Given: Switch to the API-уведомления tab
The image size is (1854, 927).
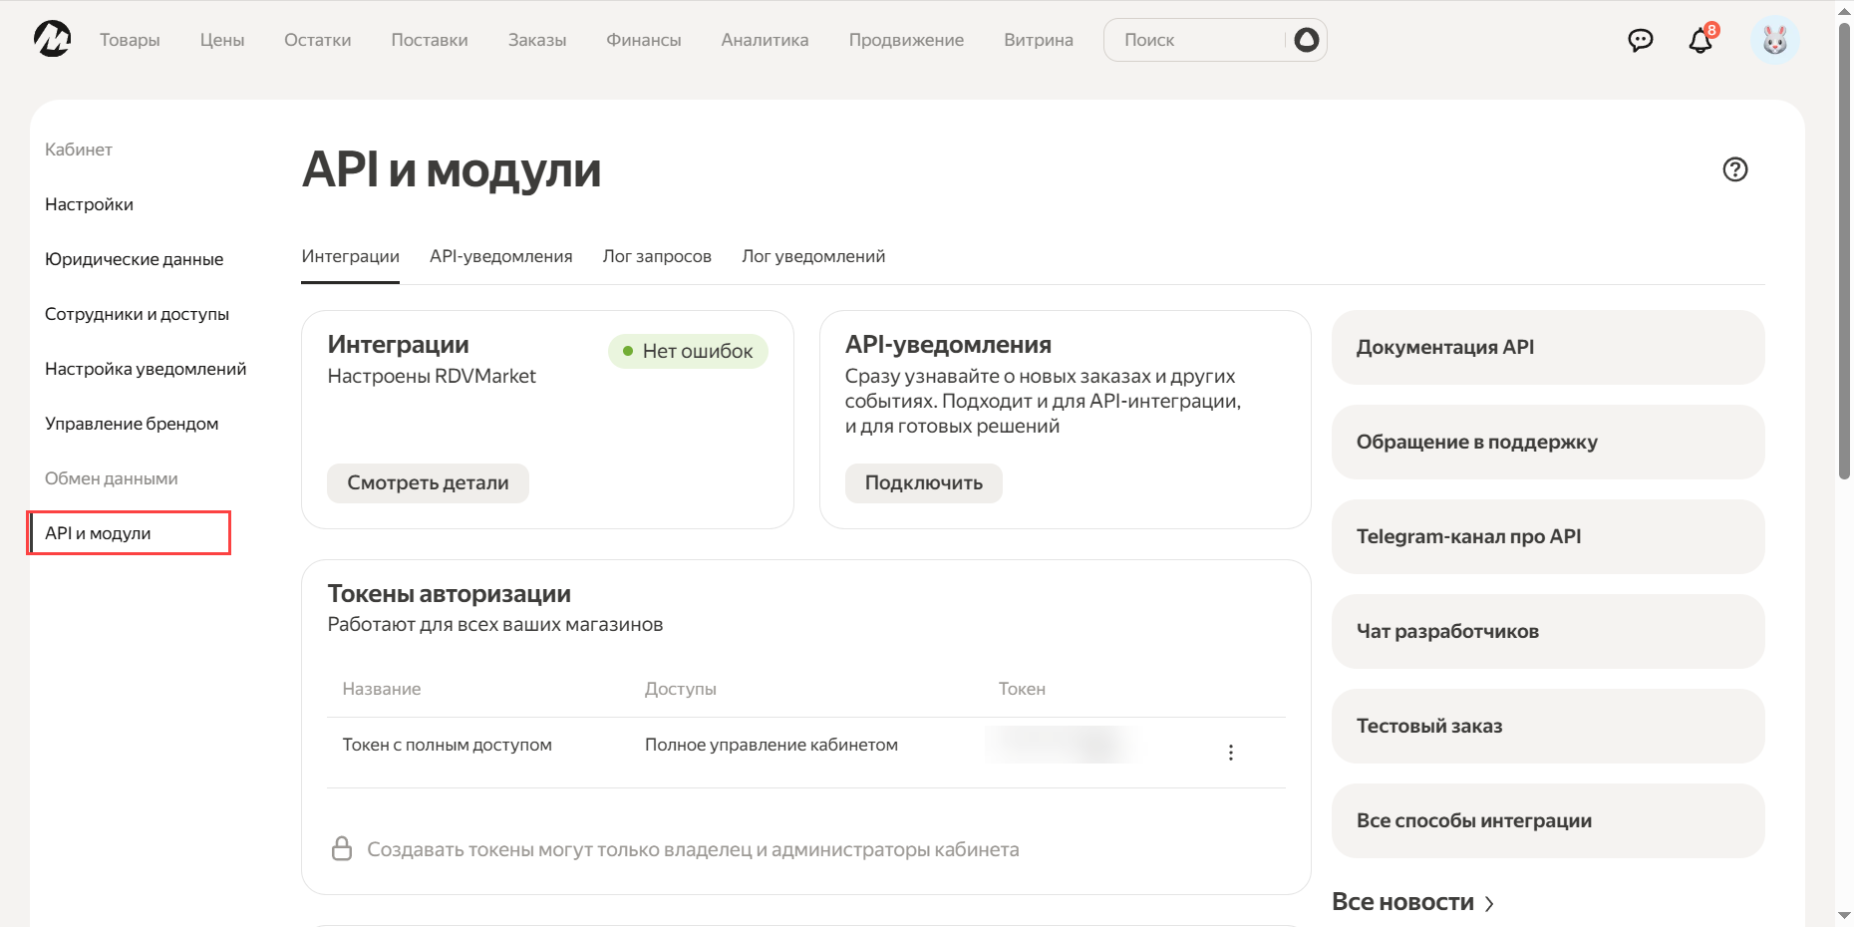Looking at the screenshot, I should (500, 256).
